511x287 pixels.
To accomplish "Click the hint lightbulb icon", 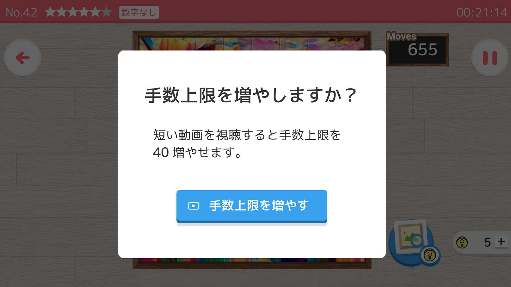I will coord(461,243).
